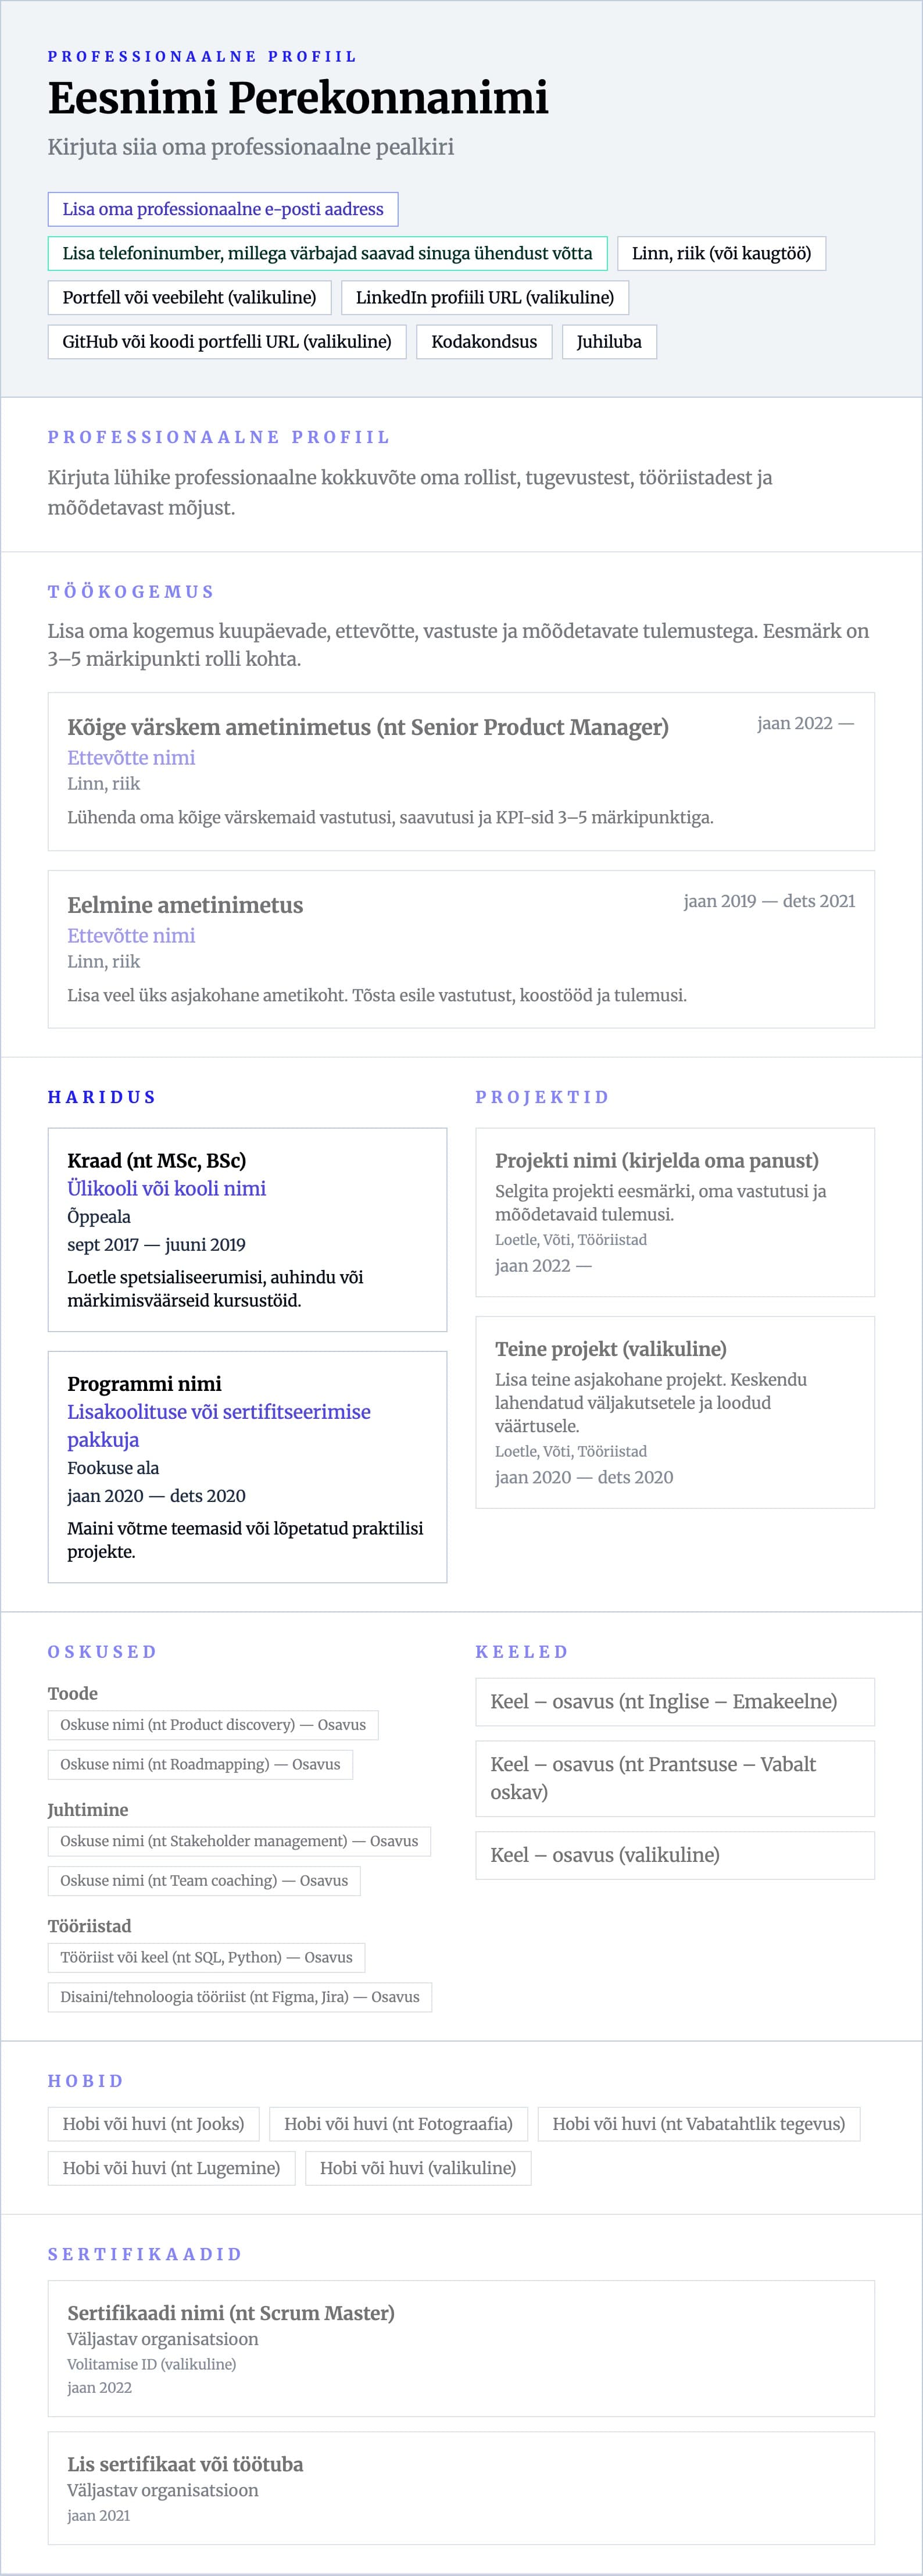Click the Juhiluba chip

pos(609,341)
